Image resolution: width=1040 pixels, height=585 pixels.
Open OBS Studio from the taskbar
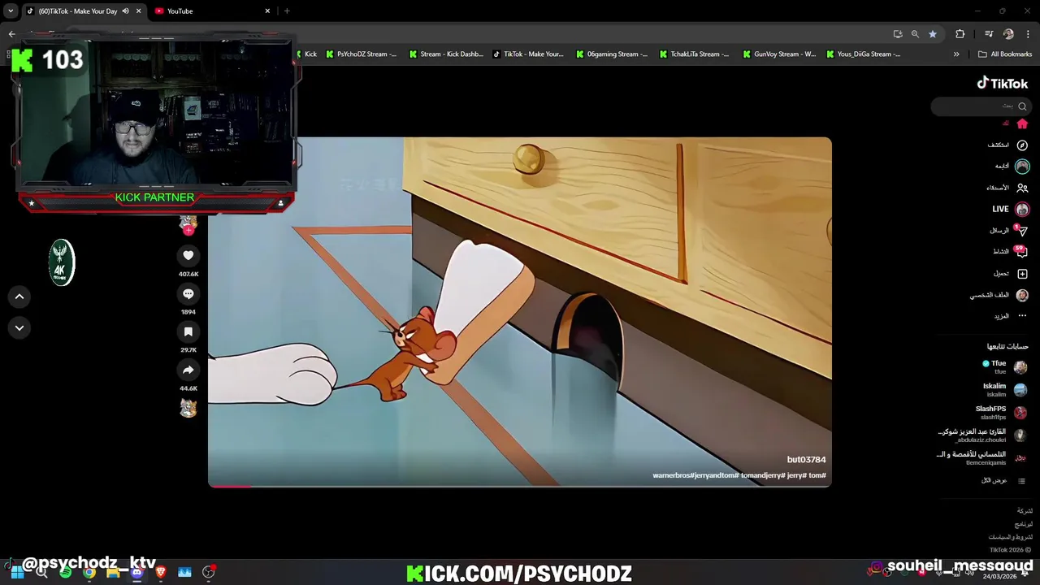(209, 572)
